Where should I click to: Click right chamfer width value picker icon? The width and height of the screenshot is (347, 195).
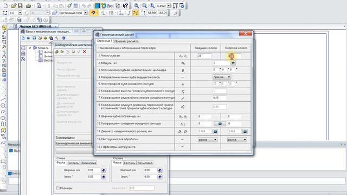click(x=160, y=170)
